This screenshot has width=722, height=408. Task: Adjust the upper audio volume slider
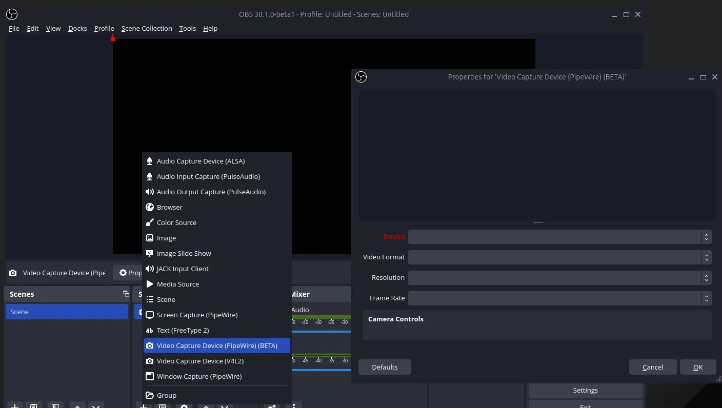pos(322,332)
